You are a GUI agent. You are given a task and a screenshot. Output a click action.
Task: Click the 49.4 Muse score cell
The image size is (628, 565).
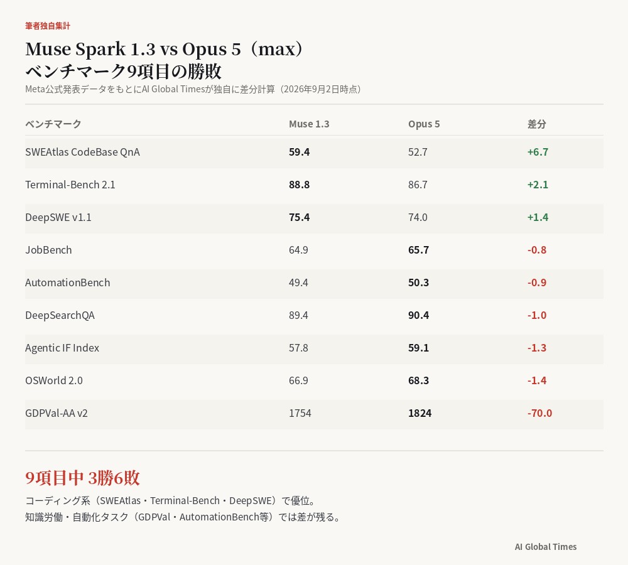point(298,282)
